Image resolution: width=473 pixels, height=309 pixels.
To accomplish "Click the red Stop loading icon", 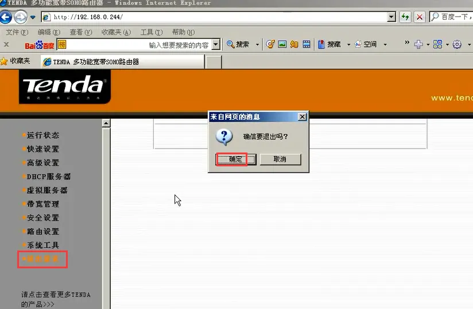I will (419, 17).
